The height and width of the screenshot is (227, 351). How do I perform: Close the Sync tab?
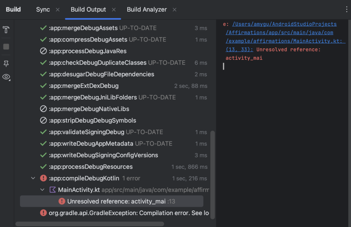coord(58,10)
